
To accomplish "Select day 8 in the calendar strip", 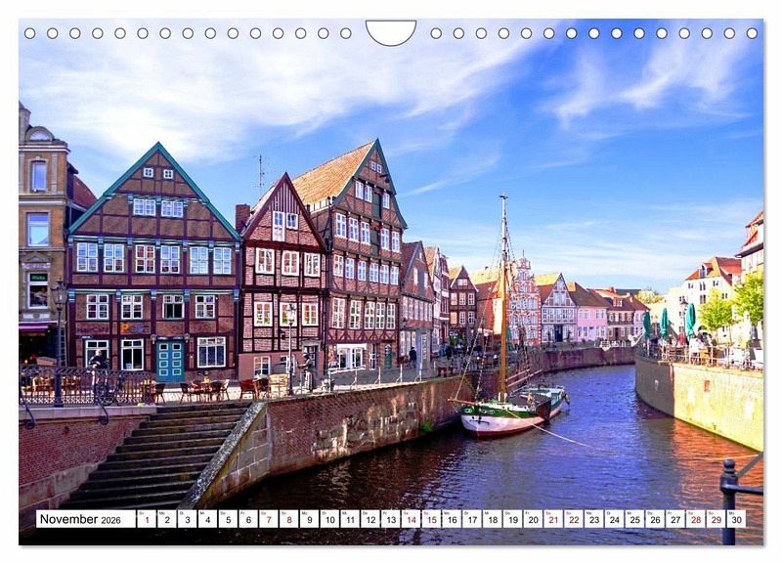I will coord(288,519).
